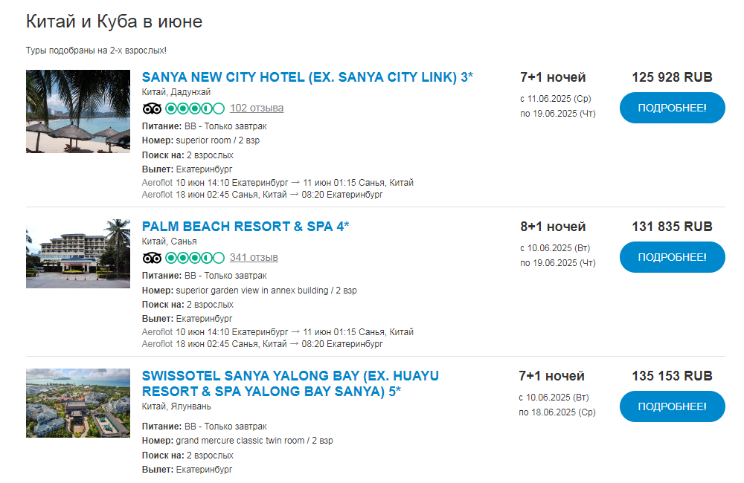Click Подробнее button for 131 835 RUB tour
Image resolution: width=744 pixels, height=483 pixels.
[x=673, y=257]
